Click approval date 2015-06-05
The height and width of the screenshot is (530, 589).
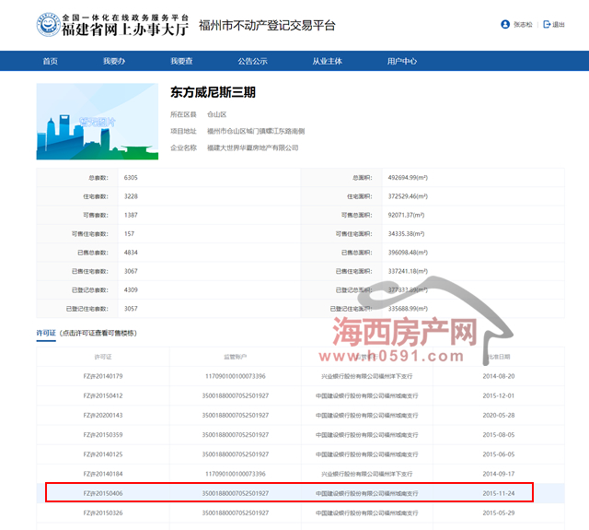[499, 454]
